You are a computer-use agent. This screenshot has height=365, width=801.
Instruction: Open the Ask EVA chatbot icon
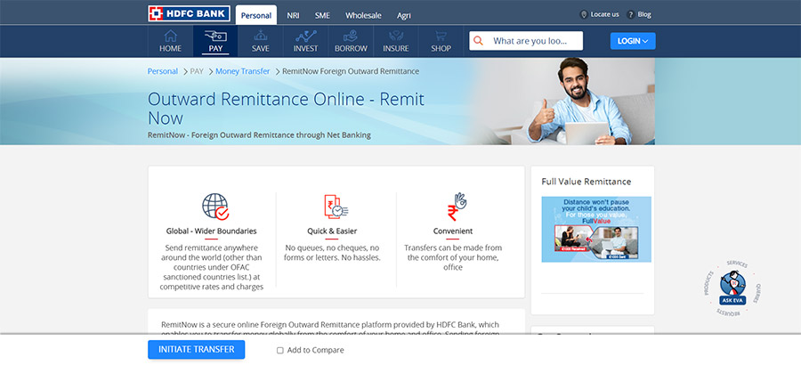(x=732, y=288)
